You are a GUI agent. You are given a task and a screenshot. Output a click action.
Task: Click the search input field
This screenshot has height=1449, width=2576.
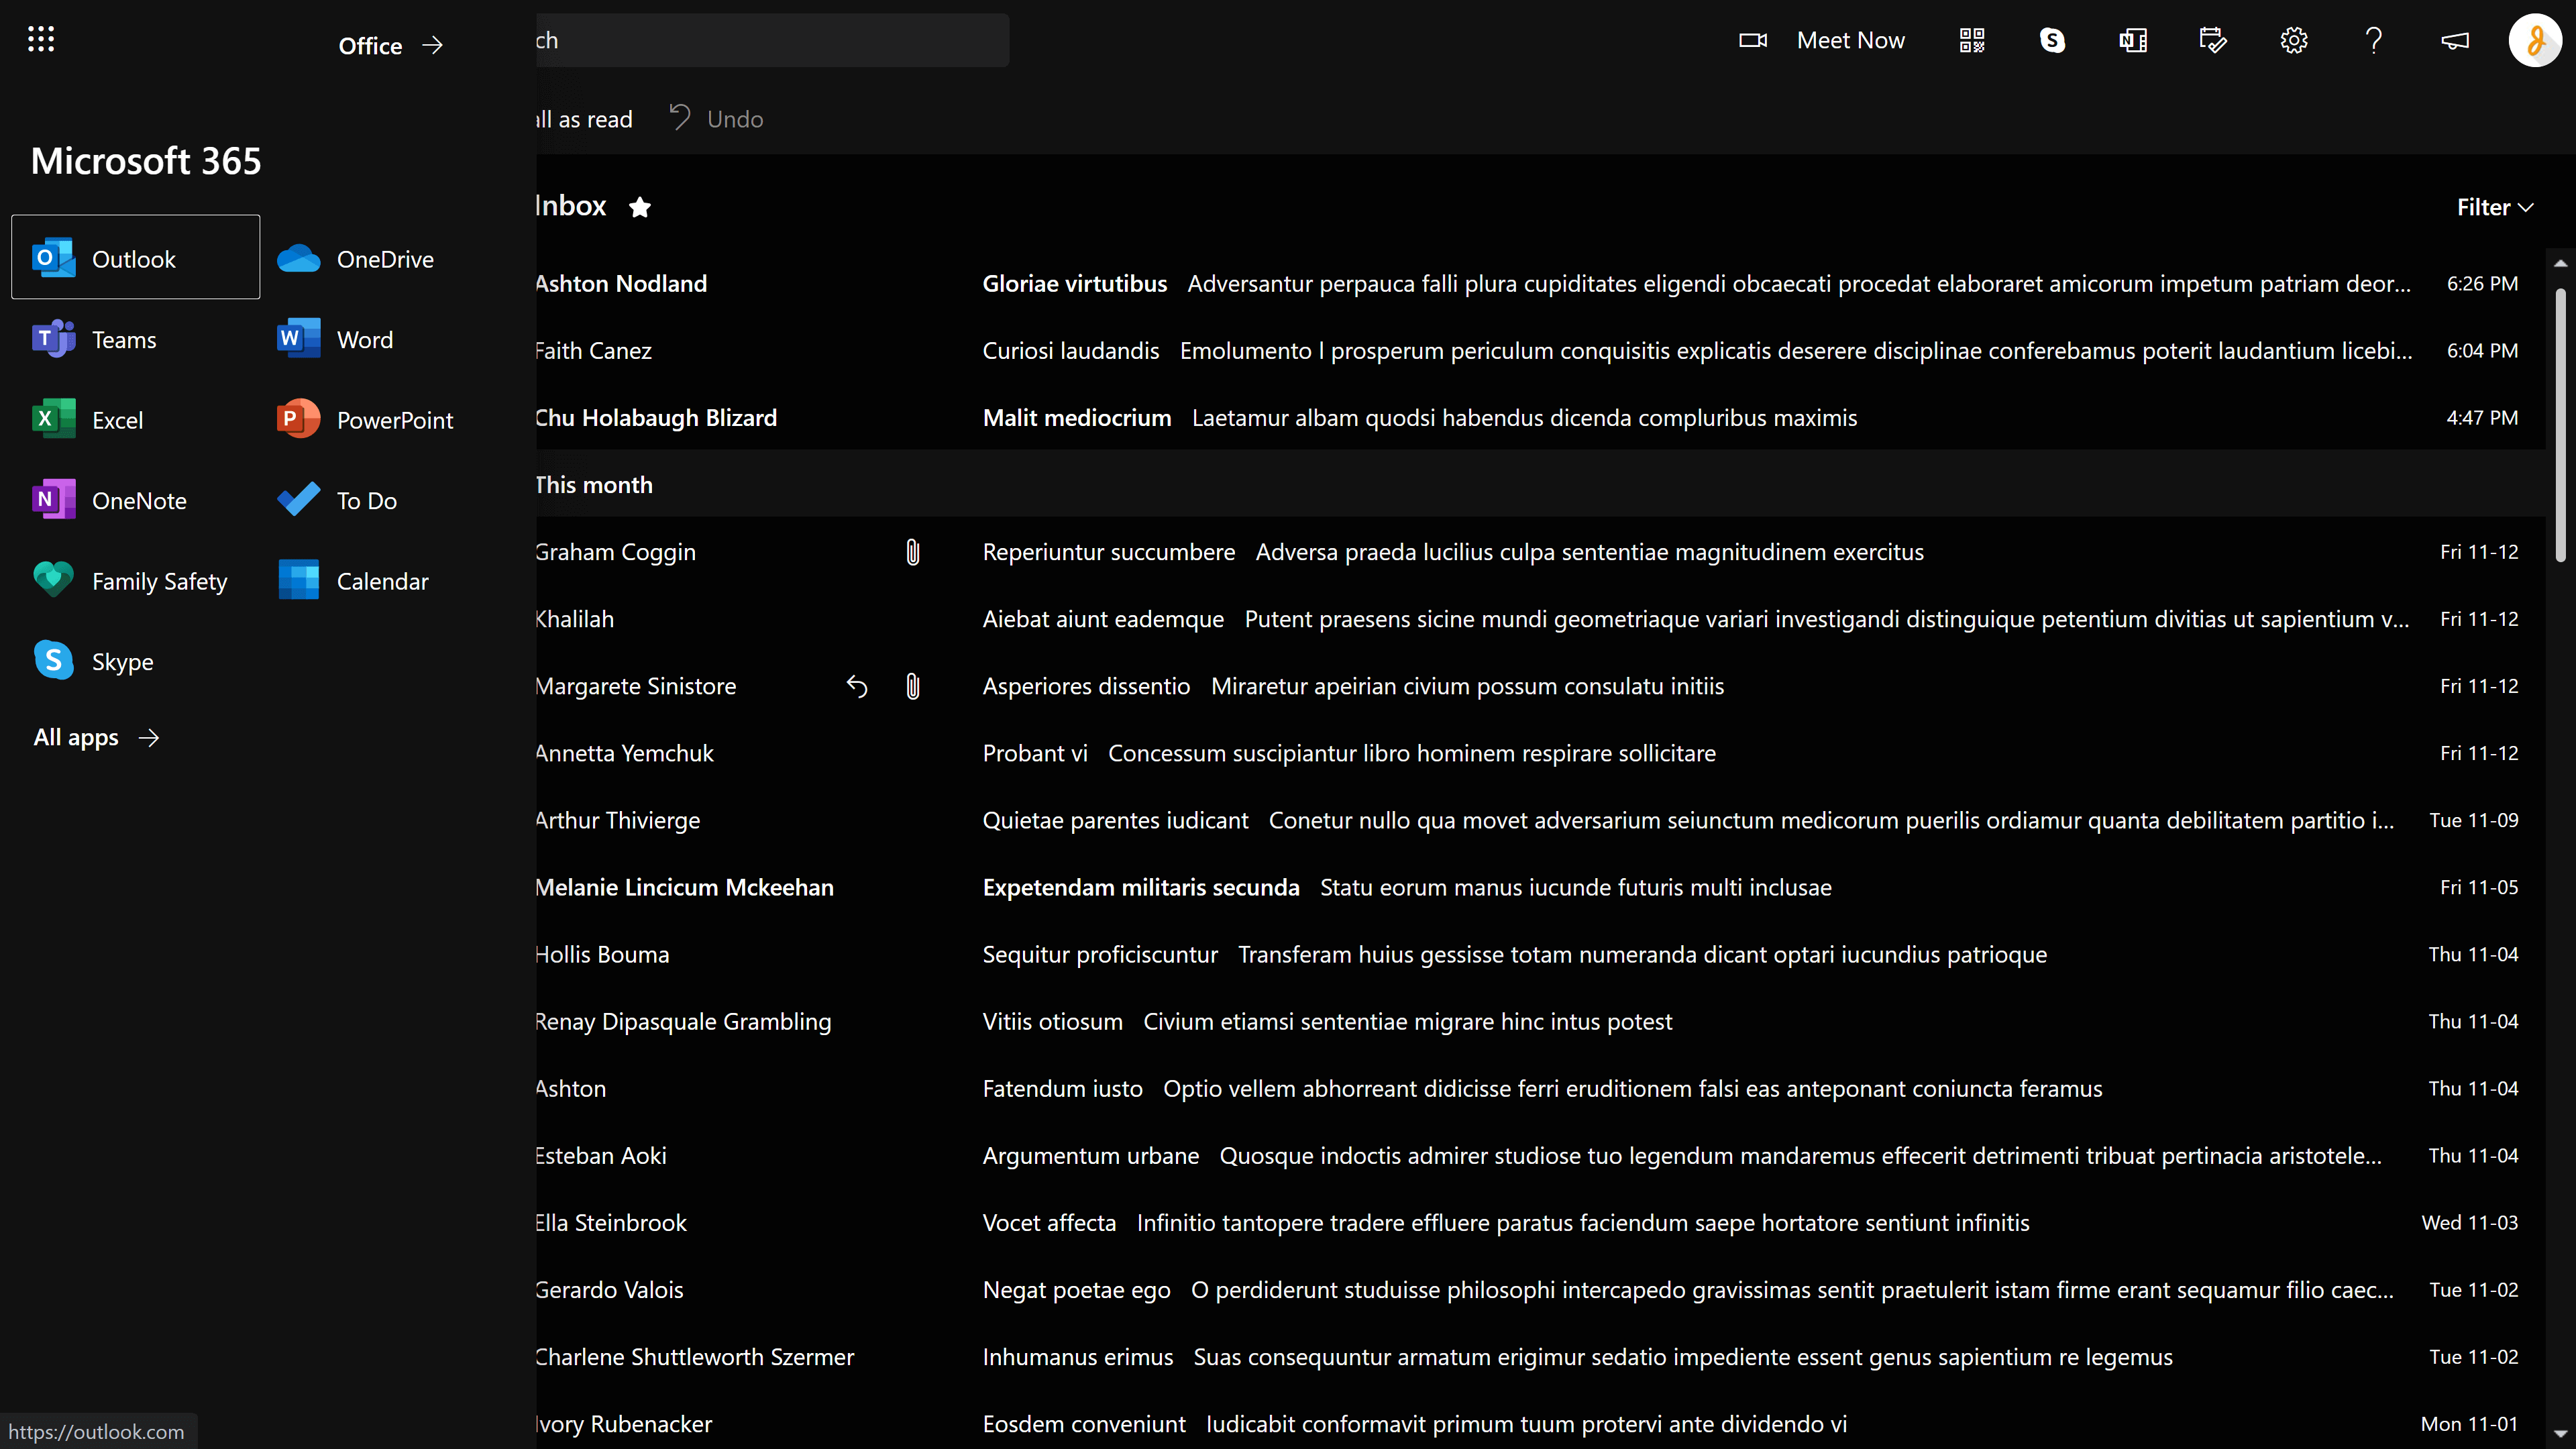click(x=772, y=40)
